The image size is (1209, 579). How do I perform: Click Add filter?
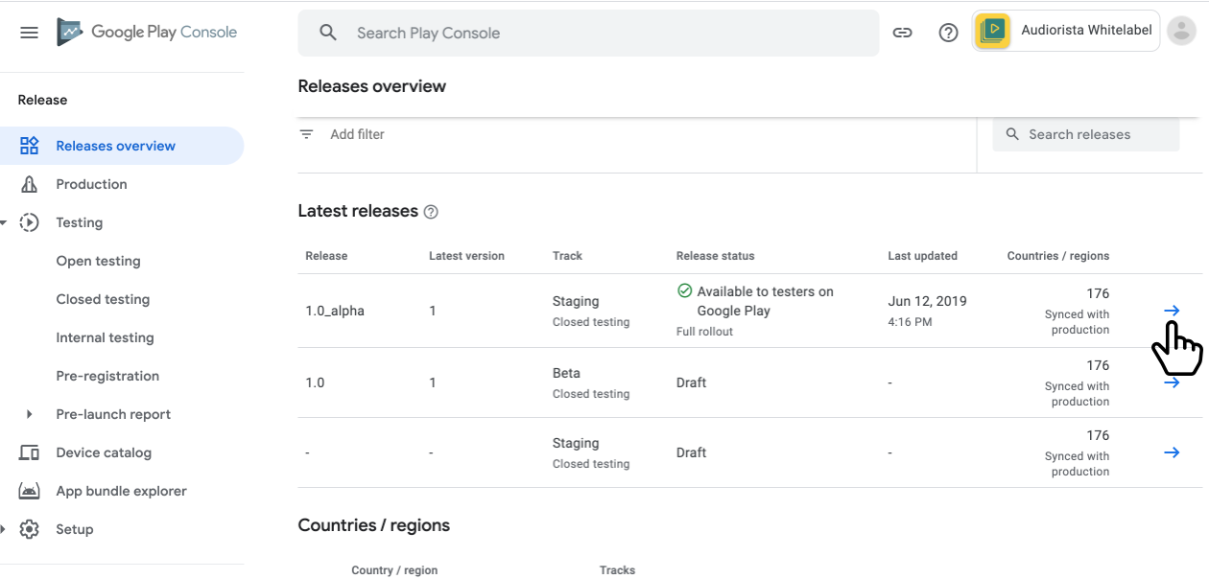[357, 134]
